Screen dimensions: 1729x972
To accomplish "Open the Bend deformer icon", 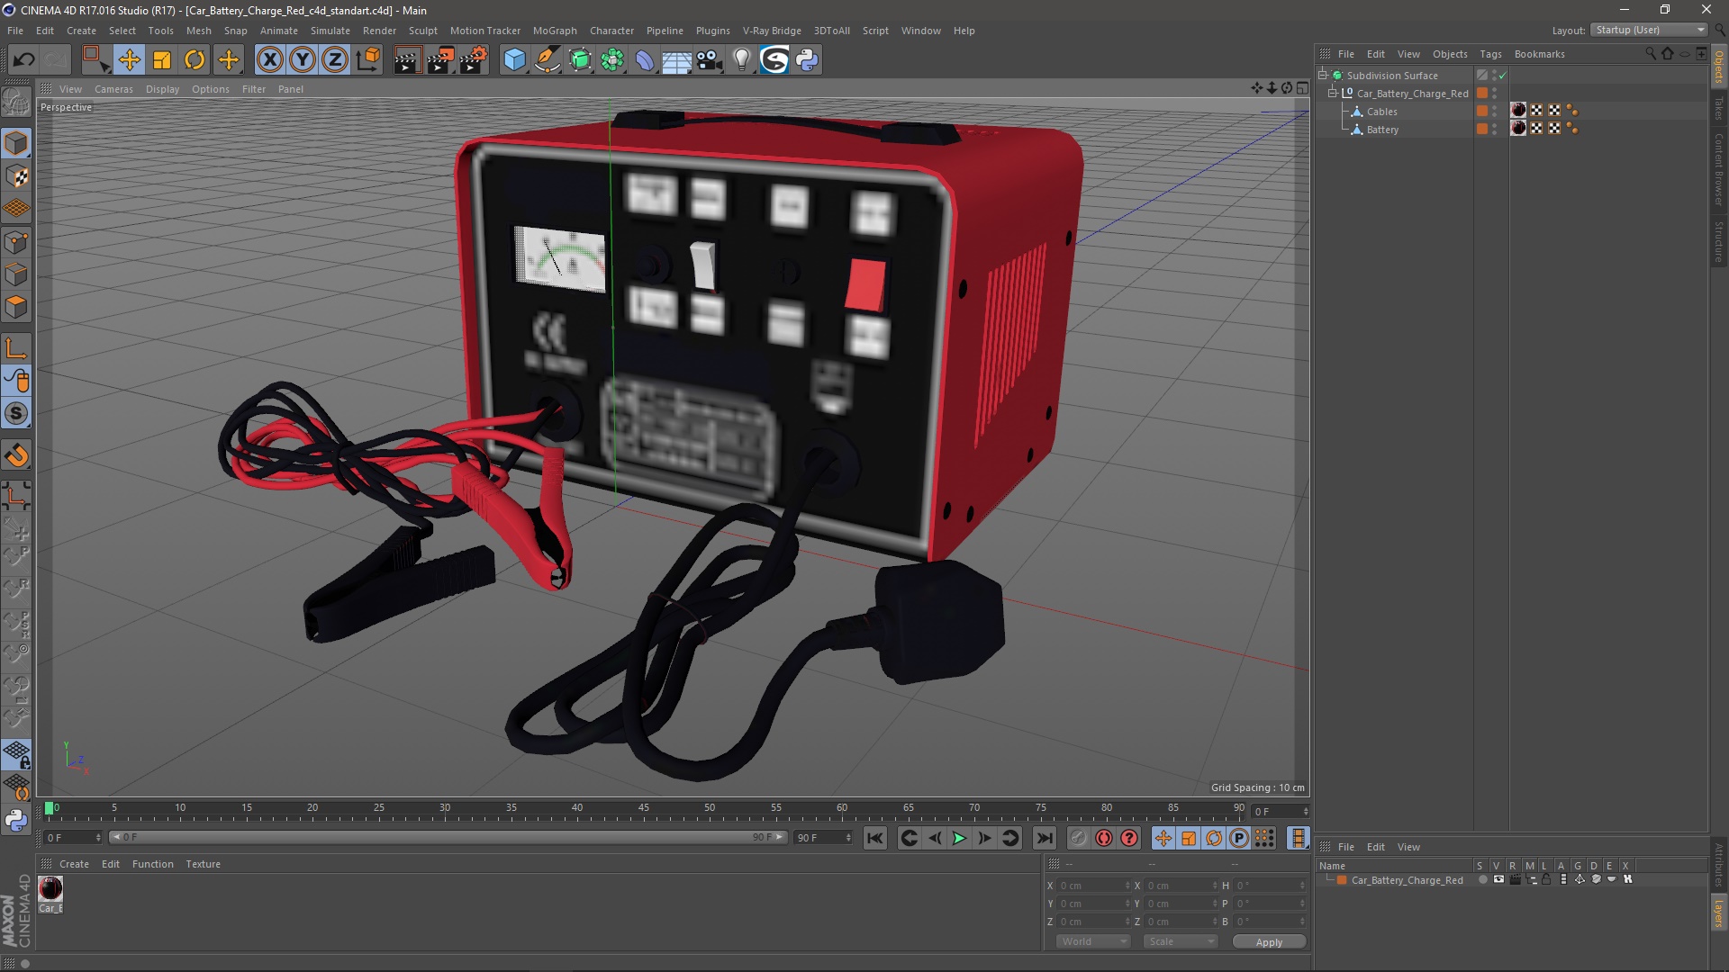I will tap(645, 60).
